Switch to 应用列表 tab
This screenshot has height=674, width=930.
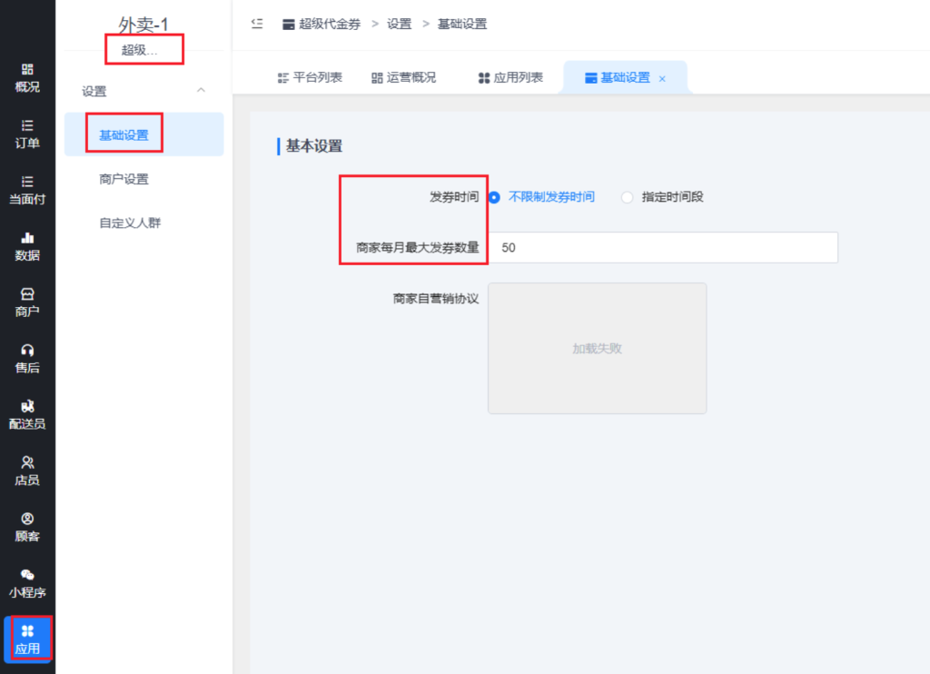click(510, 78)
